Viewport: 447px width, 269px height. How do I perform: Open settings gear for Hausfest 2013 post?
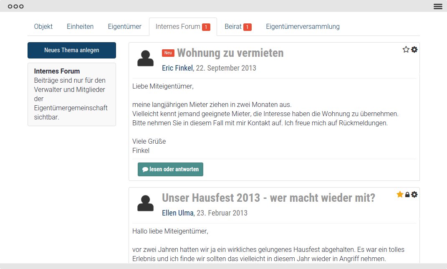(414, 195)
